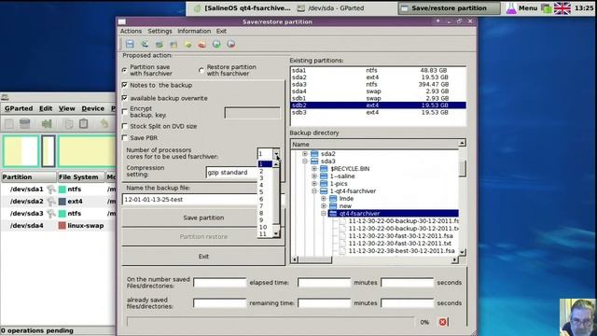The height and width of the screenshot is (336, 597).
Task: Click the blue floppy disk toolbar icon
Action: click(x=130, y=44)
